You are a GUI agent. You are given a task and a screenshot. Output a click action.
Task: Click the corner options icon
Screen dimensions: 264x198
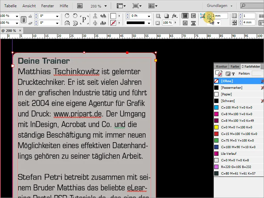click(x=202, y=16)
